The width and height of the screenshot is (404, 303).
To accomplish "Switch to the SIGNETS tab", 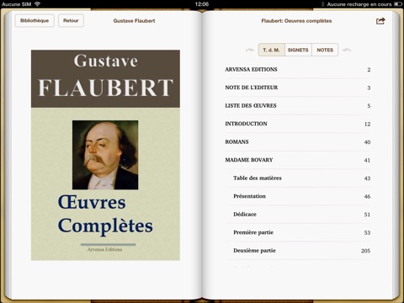I will [x=298, y=50].
